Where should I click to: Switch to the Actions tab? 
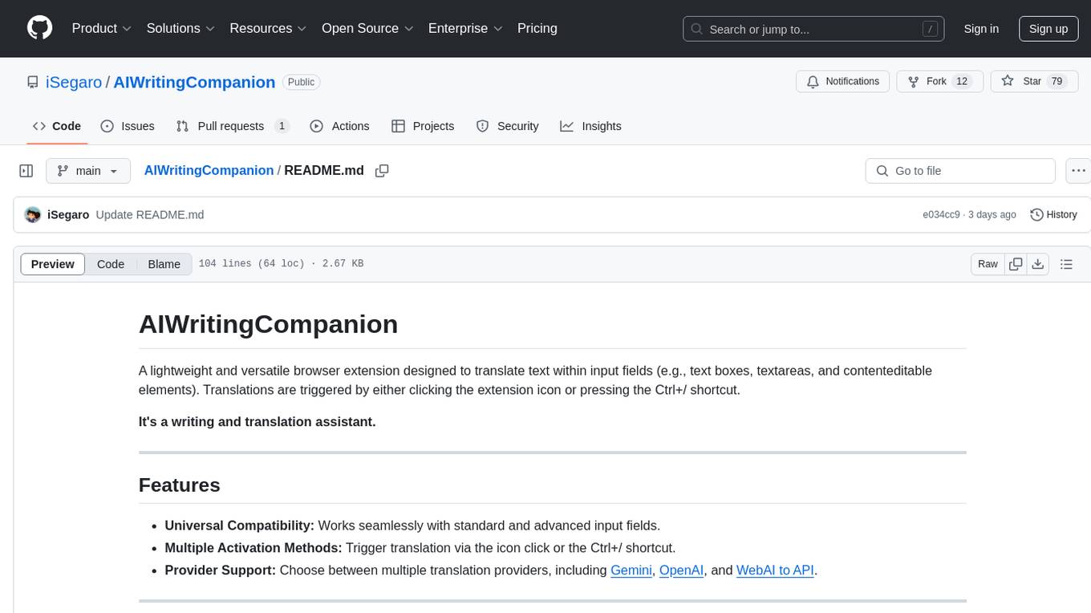point(339,126)
